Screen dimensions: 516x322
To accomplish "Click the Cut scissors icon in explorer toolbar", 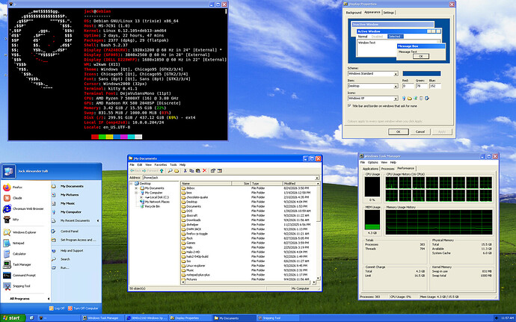I will 185,170.
